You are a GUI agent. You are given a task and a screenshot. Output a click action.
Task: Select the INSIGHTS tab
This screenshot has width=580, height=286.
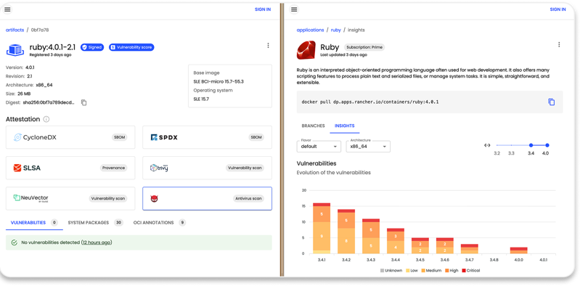344,126
